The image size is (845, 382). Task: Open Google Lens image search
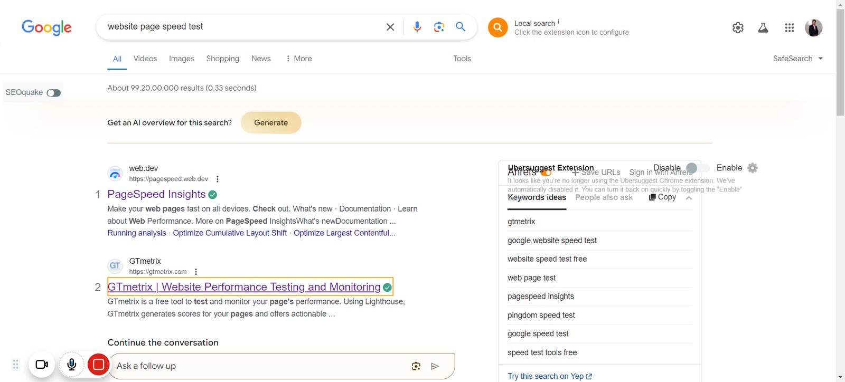(439, 27)
